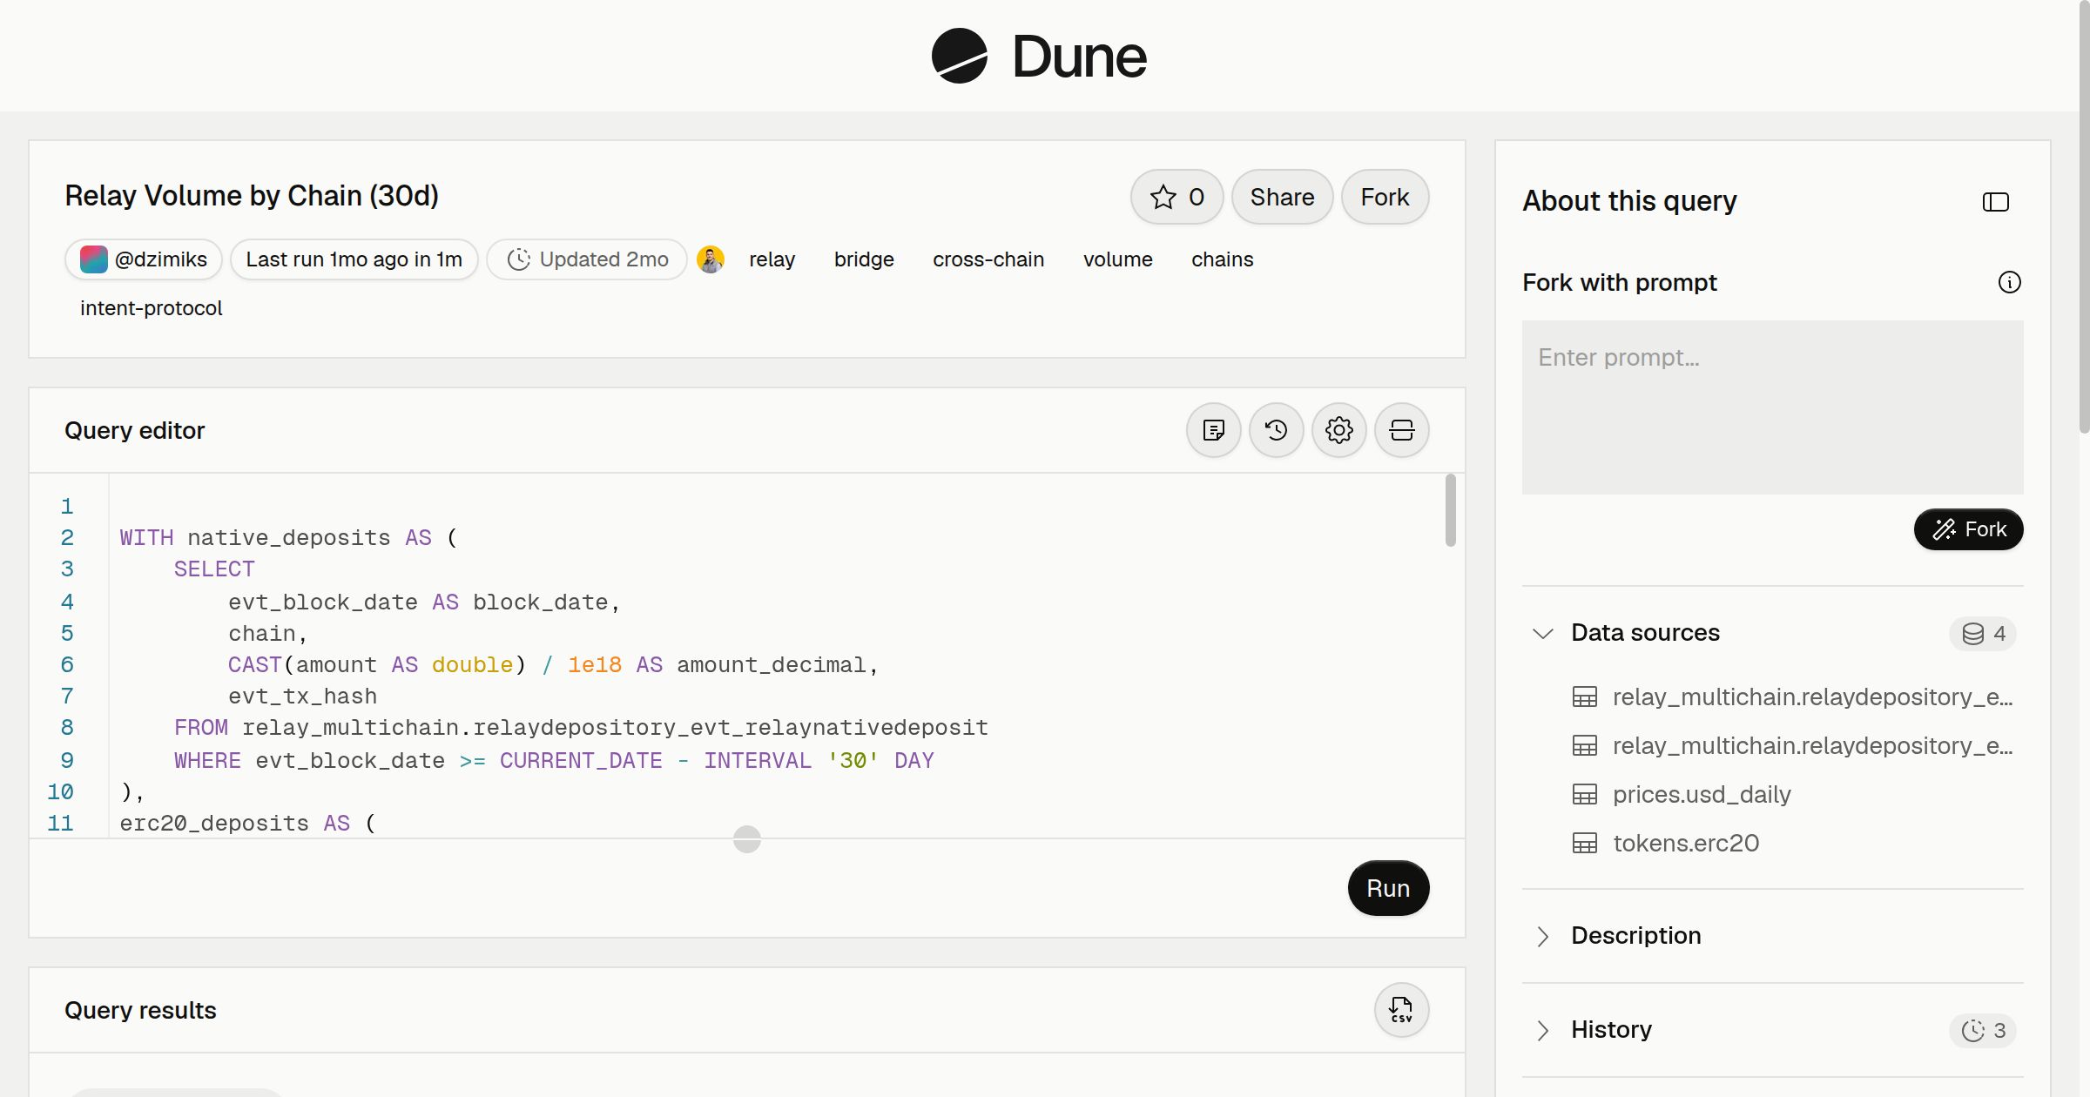Open query settings gear icon
Viewport: 2090px width, 1097px height.
click(x=1338, y=430)
